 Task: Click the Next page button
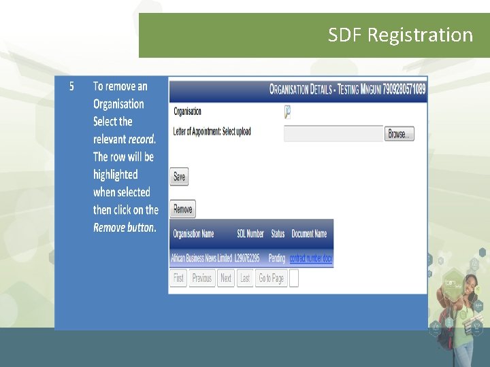pyautogui.click(x=226, y=278)
